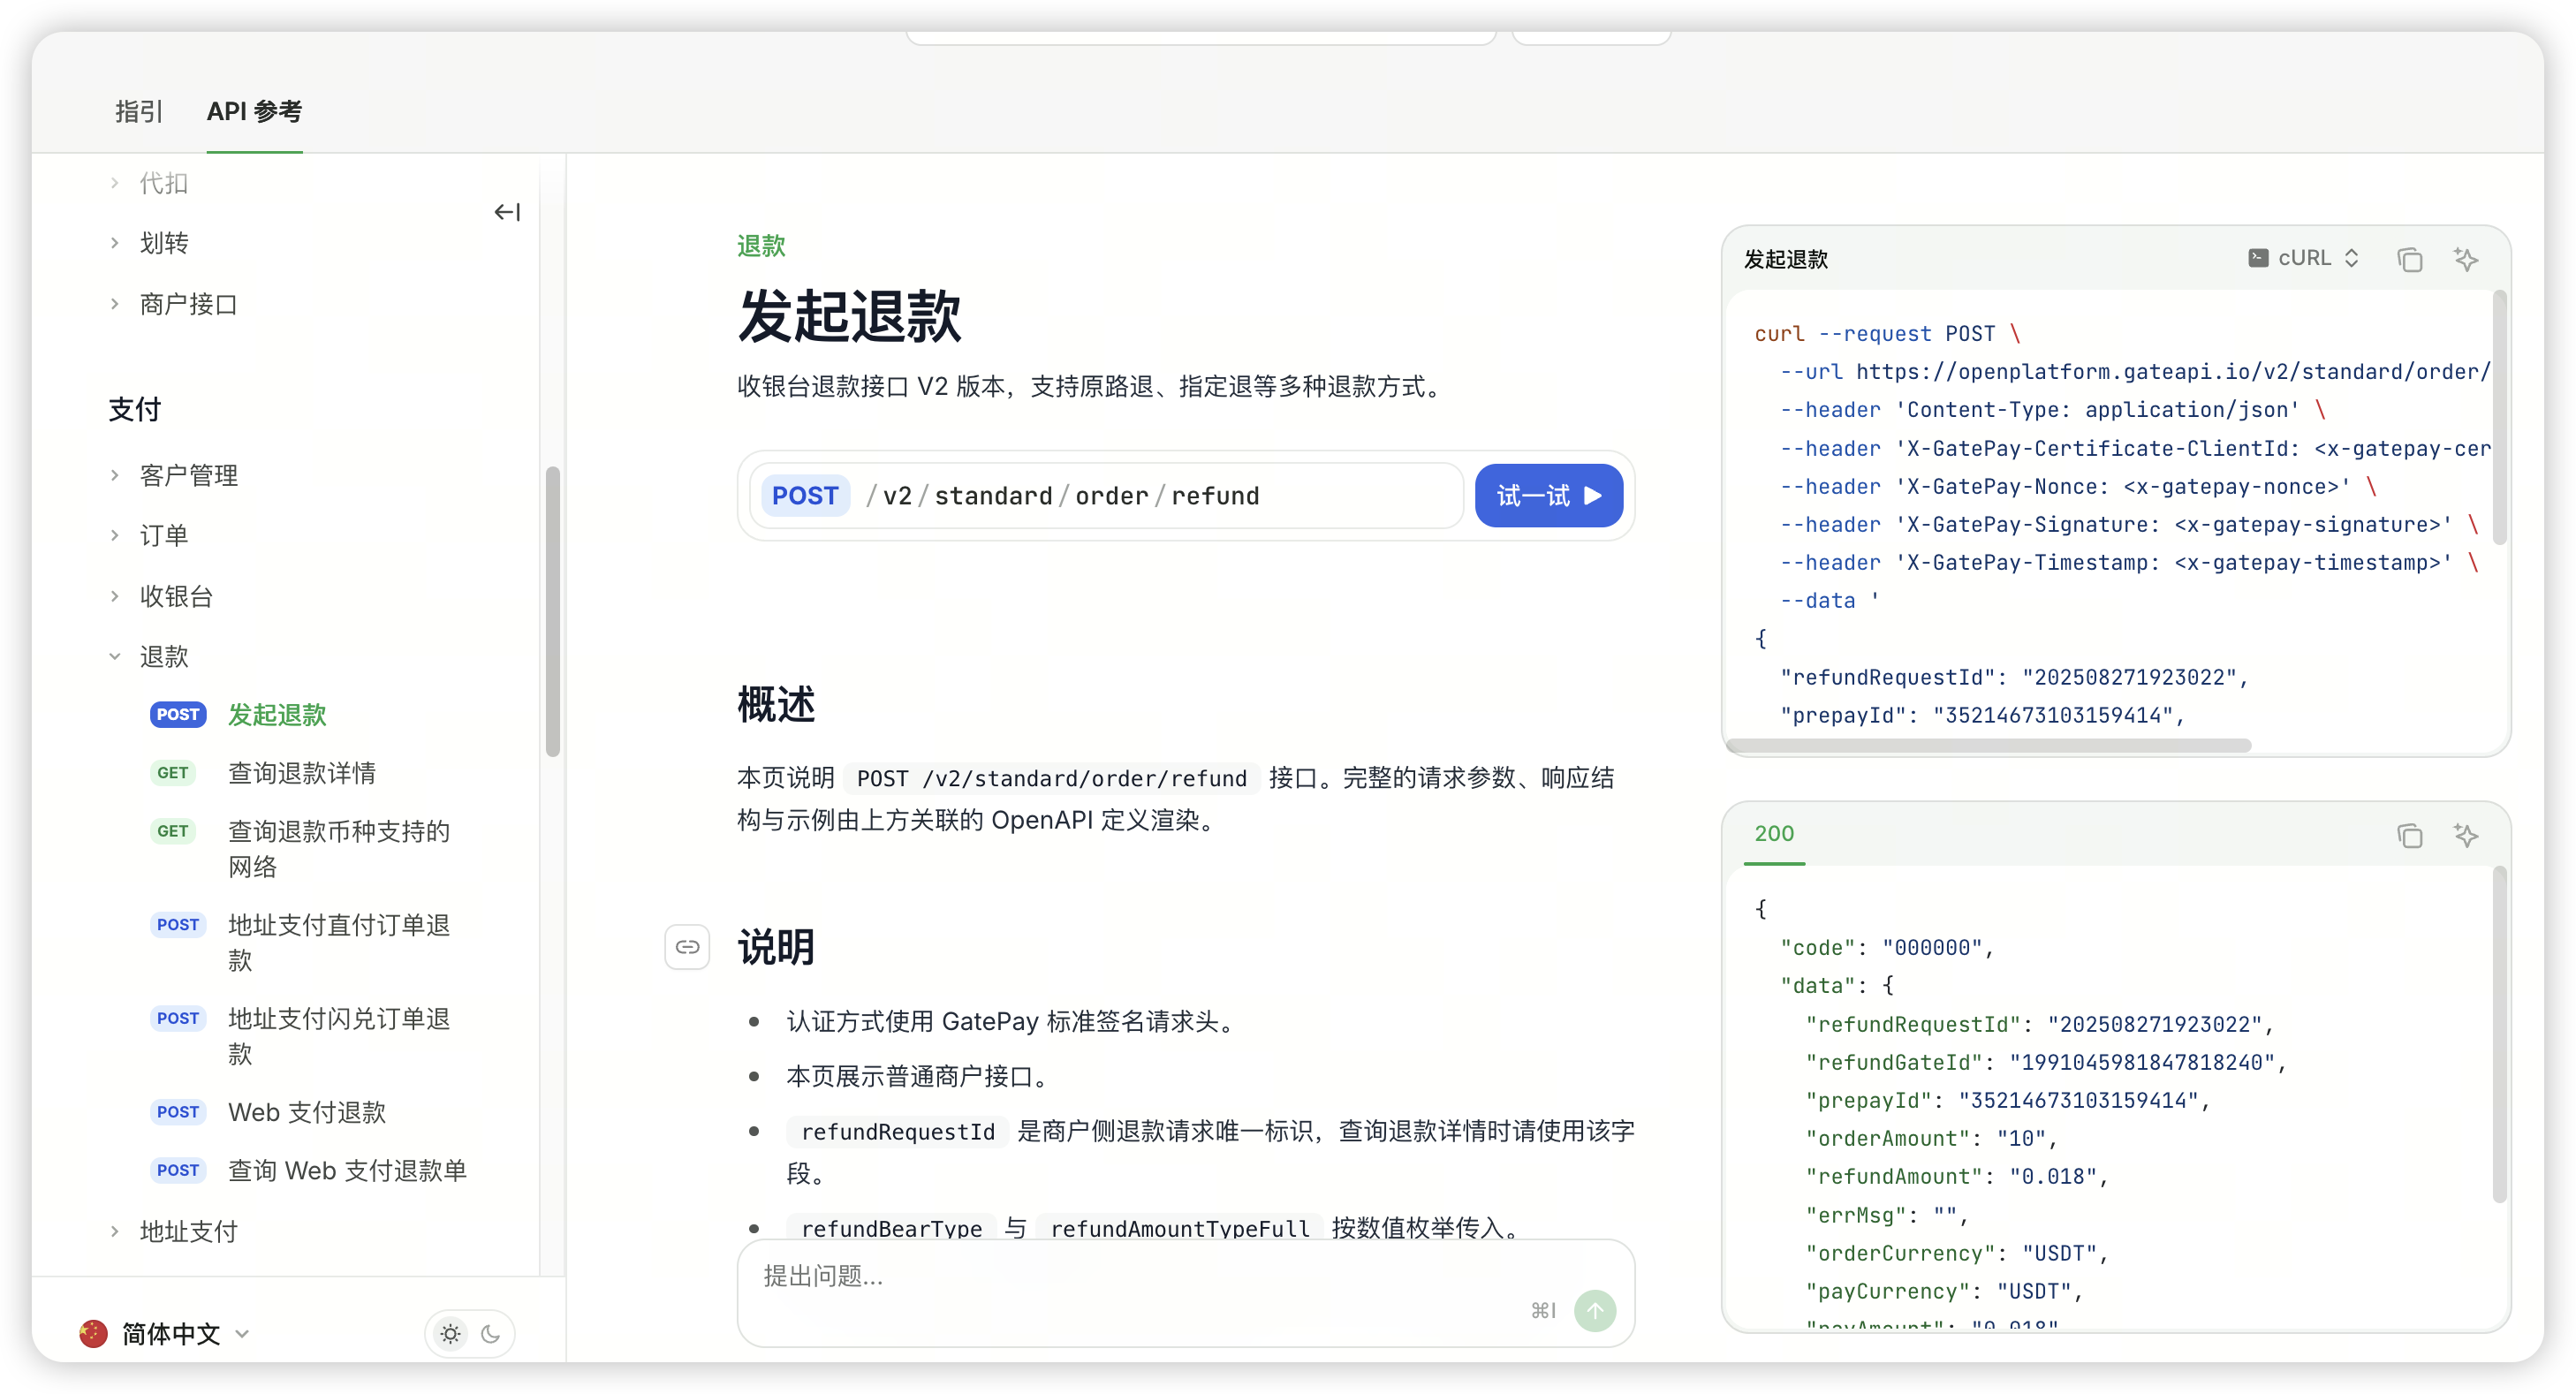This screenshot has width=2576, height=1394.
Task: Select the 200 response tab
Action: 1774,834
